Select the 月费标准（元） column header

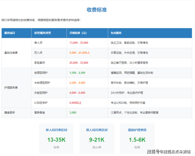78,33
